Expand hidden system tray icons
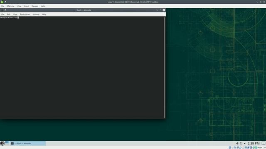This screenshot has width=266, height=149. point(245,144)
